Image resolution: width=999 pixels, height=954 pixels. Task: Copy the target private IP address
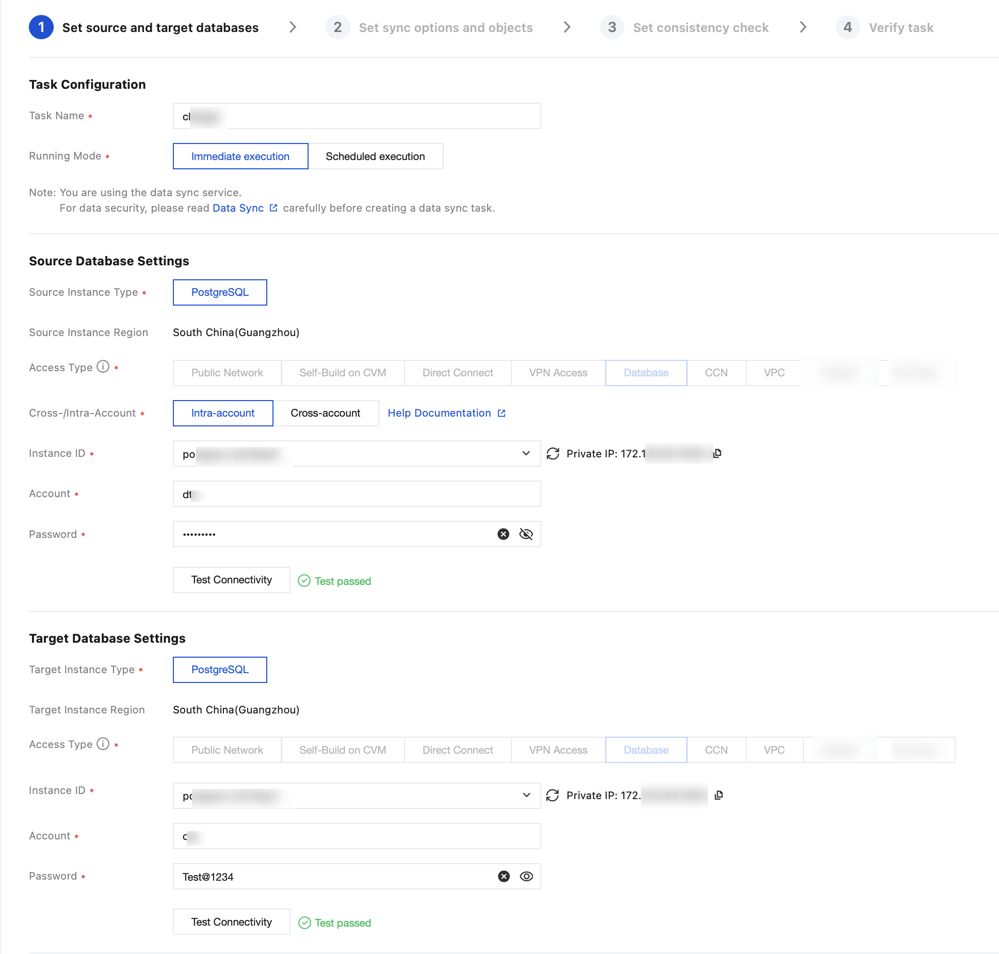(718, 795)
